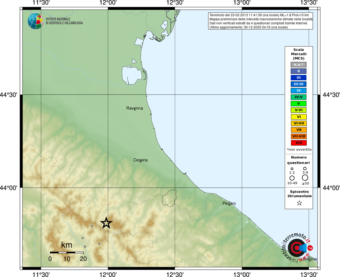
Task: Click the 'Dati non verificati' line
Action: pyautogui.click(x=259, y=23)
